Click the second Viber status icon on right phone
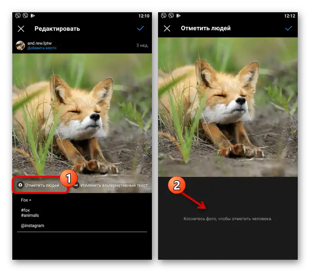Screen dimensions: 310x272 [171, 16]
